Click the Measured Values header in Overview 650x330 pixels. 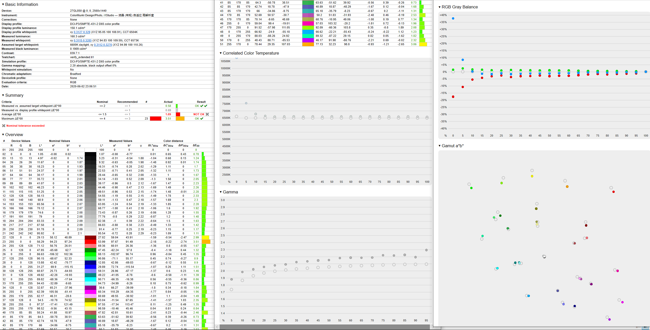(x=121, y=141)
